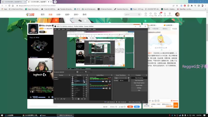Pop out the Controls dock panel
The width and height of the screenshot is (208, 117).
[x=146, y=75]
